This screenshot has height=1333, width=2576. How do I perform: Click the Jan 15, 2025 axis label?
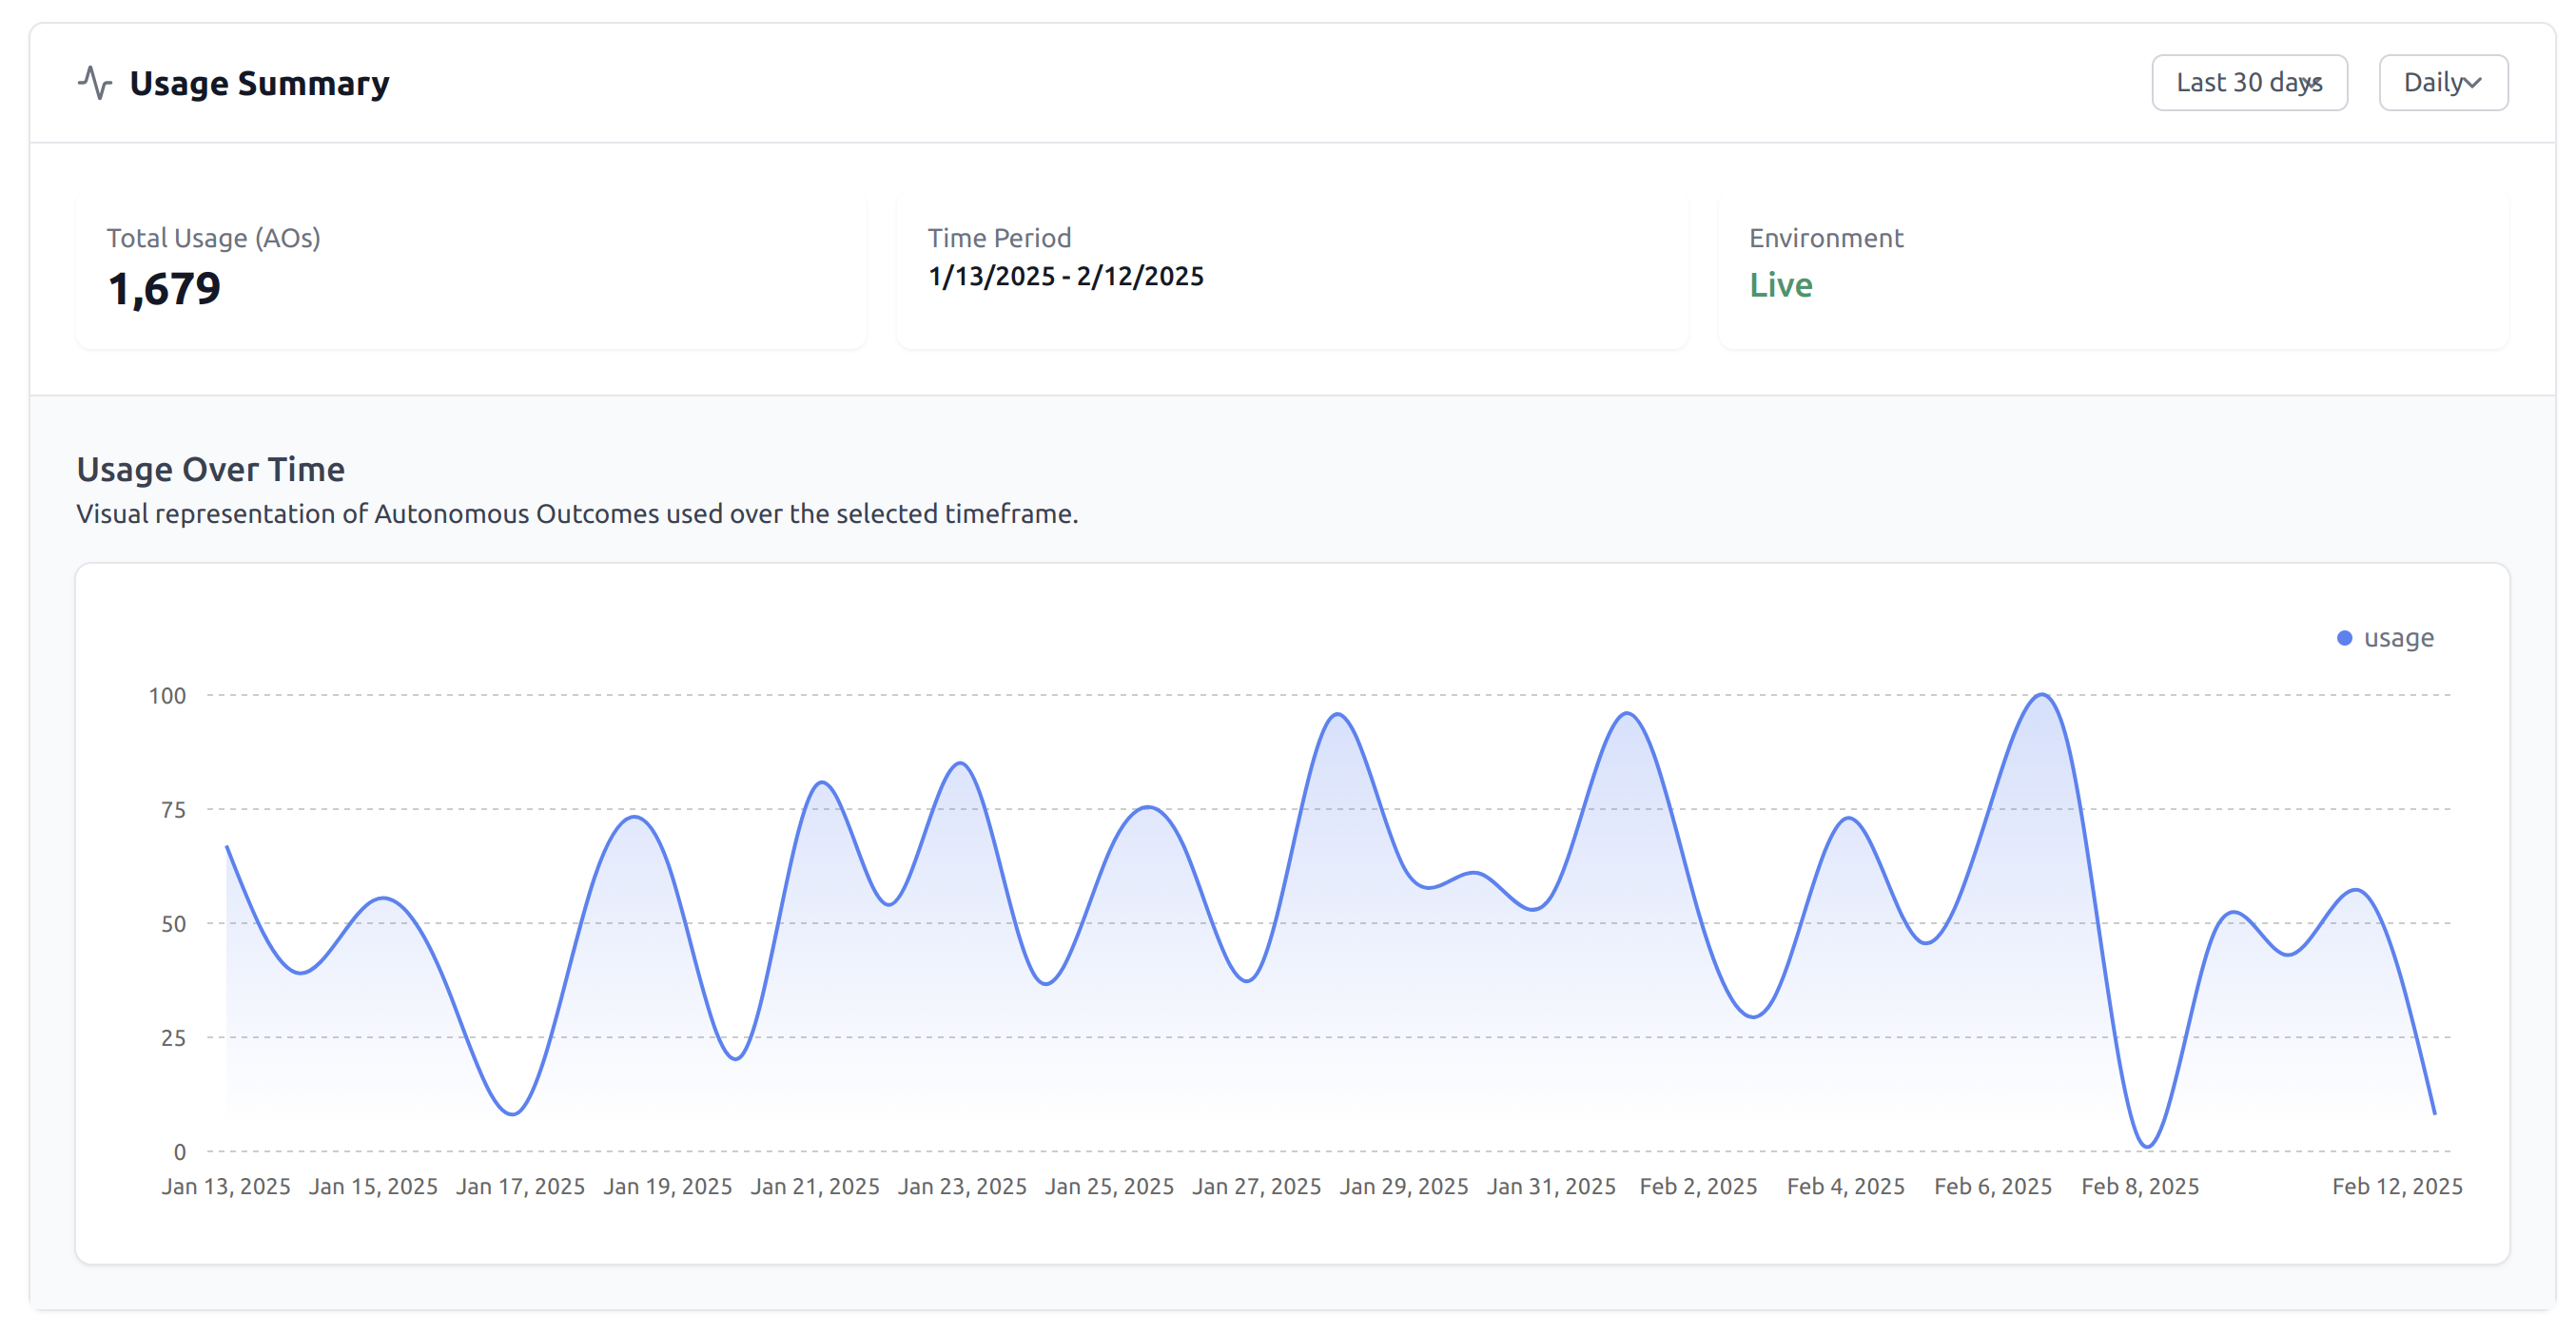(x=373, y=1187)
